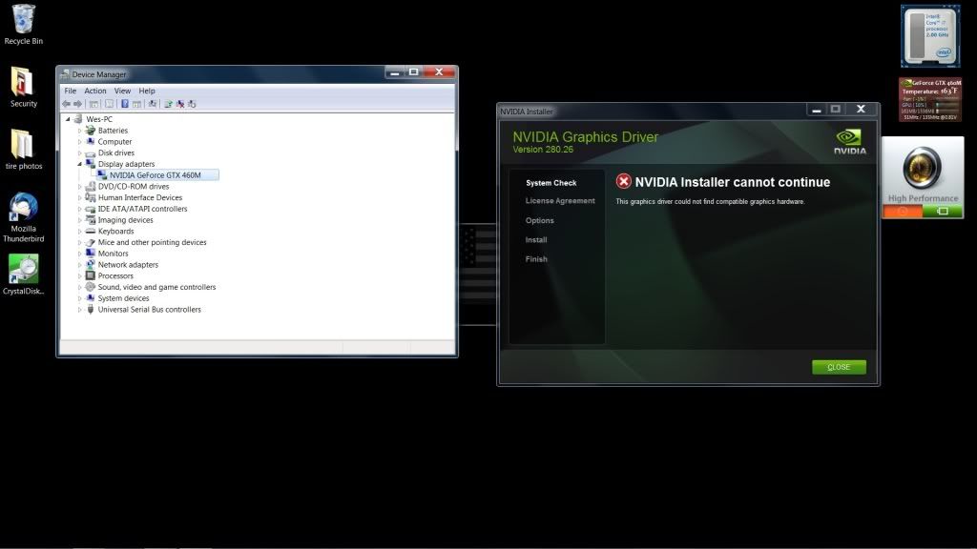This screenshot has height=549, width=977.
Task: Select Mice and other pointing devices
Action: pyautogui.click(x=152, y=242)
